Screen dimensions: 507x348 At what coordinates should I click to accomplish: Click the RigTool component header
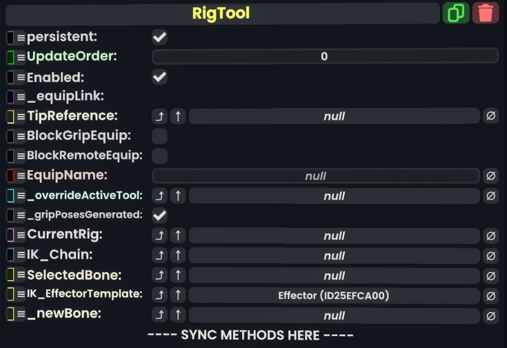tap(222, 13)
